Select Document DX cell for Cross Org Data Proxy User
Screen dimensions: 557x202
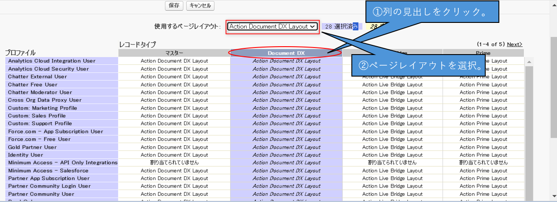[286, 100]
